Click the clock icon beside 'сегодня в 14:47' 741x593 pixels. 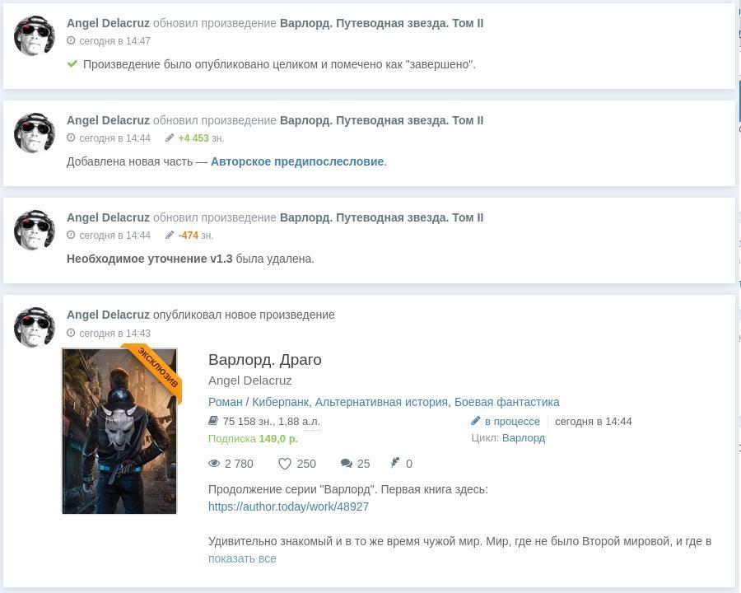coord(71,41)
